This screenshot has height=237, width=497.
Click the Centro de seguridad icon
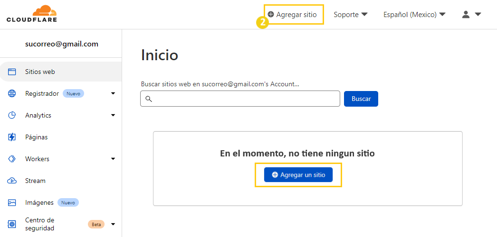[12, 224]
